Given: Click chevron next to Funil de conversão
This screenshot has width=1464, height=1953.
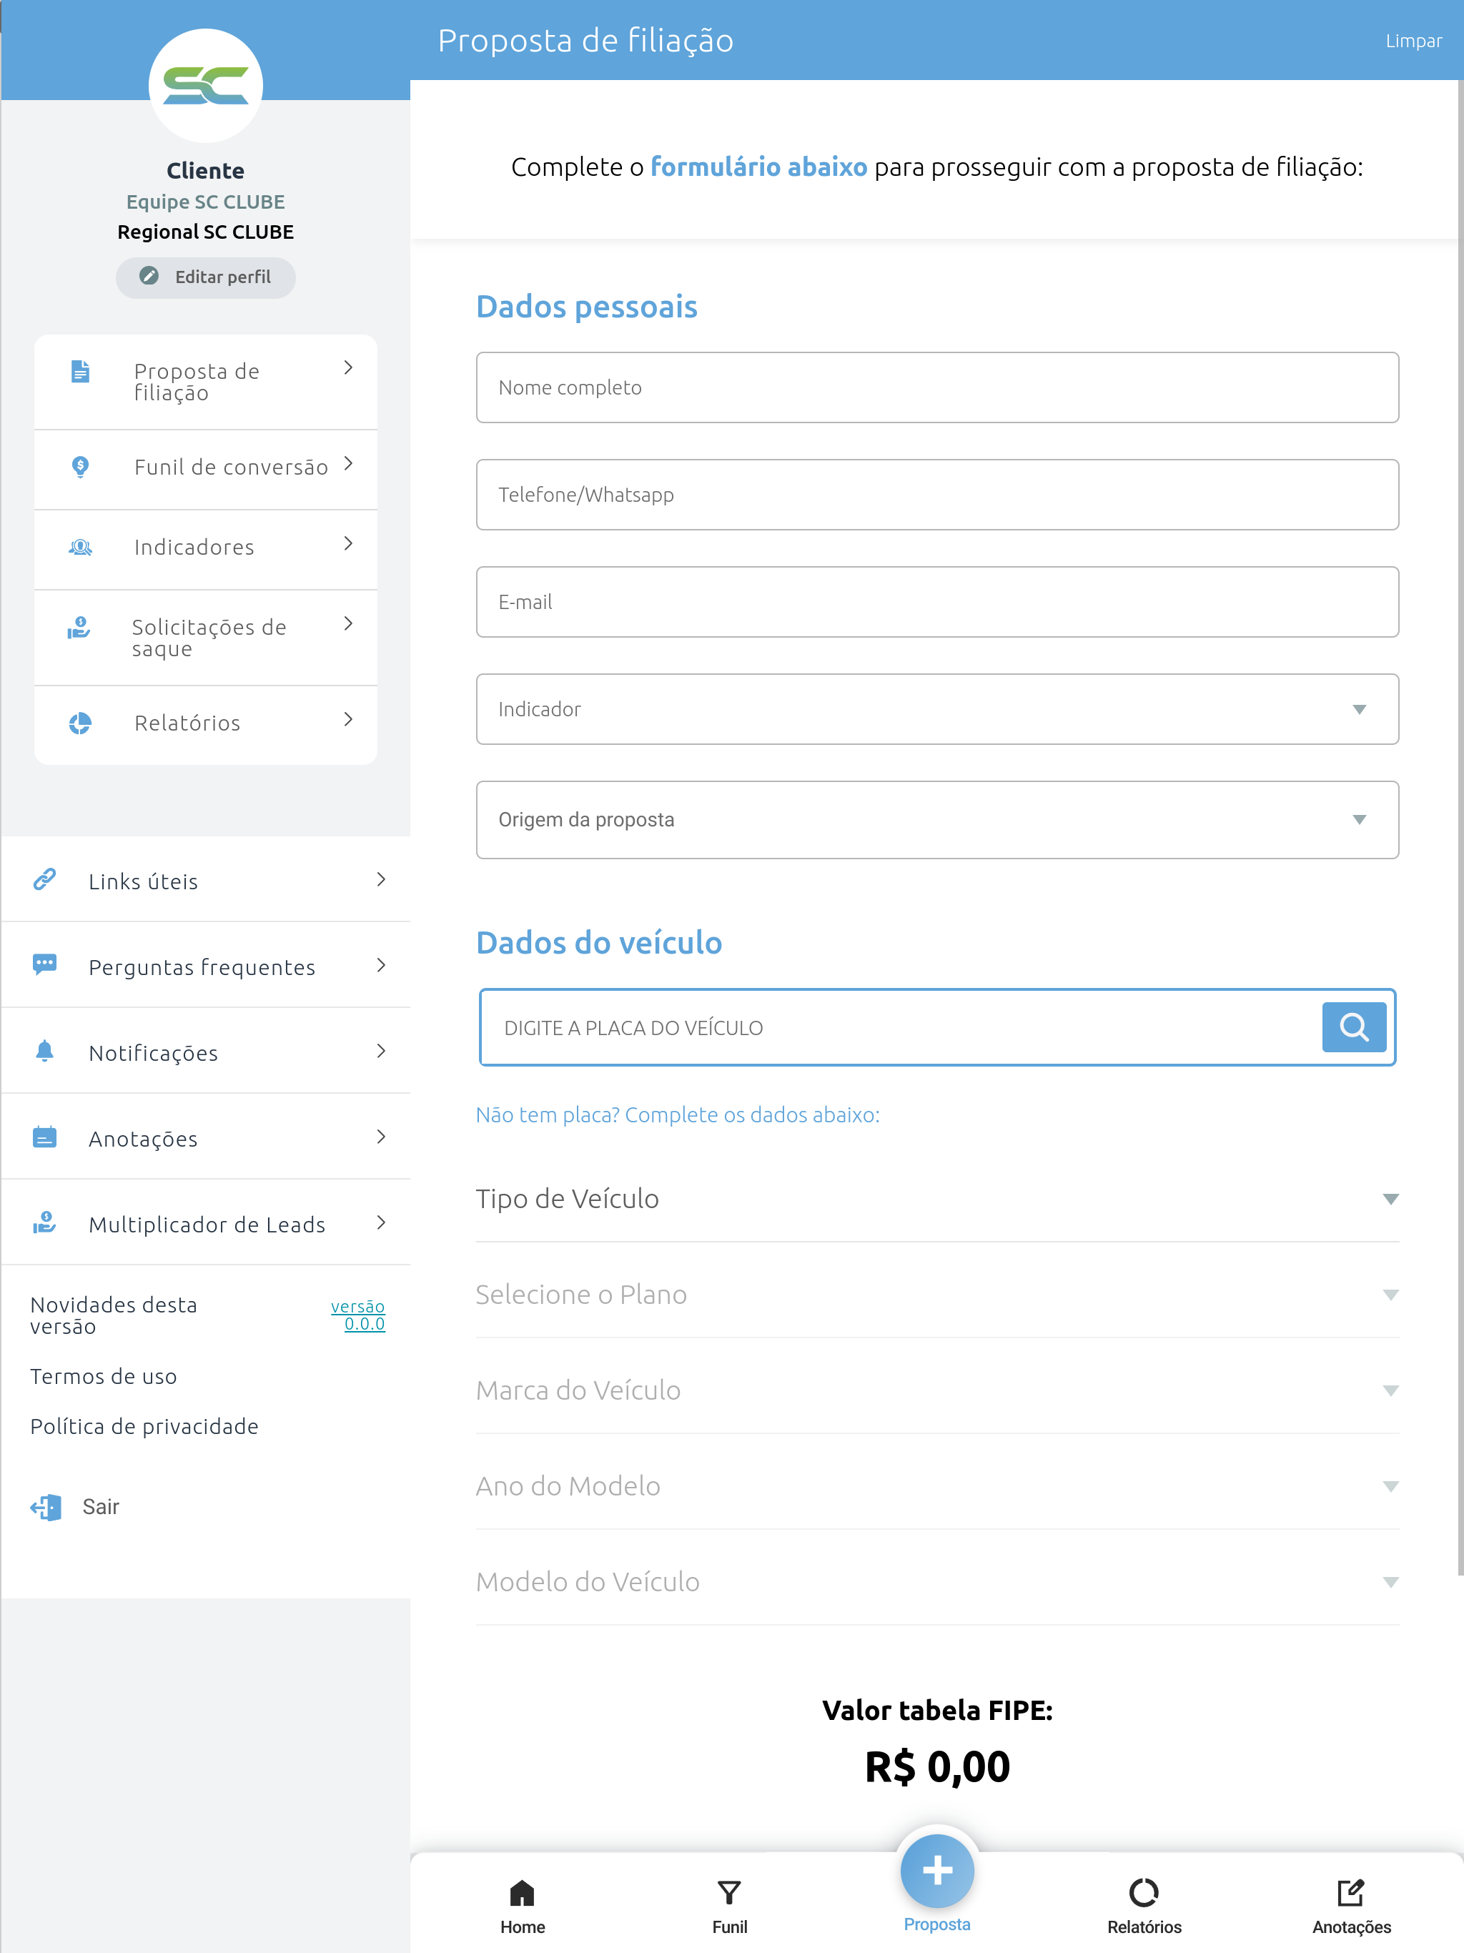Looking at the screenshot, I should 349,463.
